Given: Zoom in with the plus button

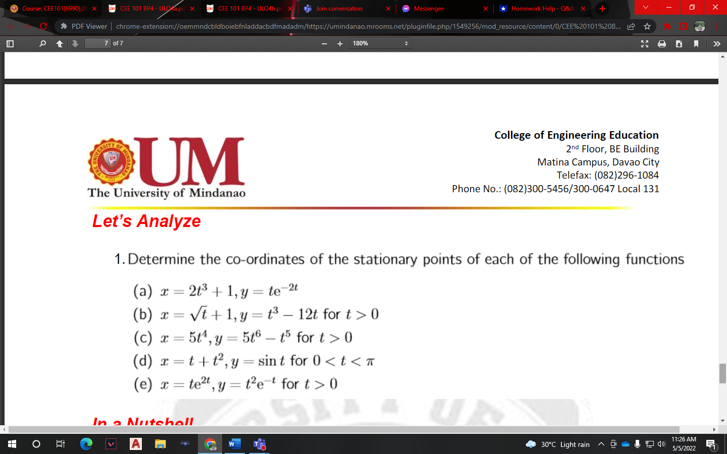Looking at the screenshot, I should click(339, 43).
